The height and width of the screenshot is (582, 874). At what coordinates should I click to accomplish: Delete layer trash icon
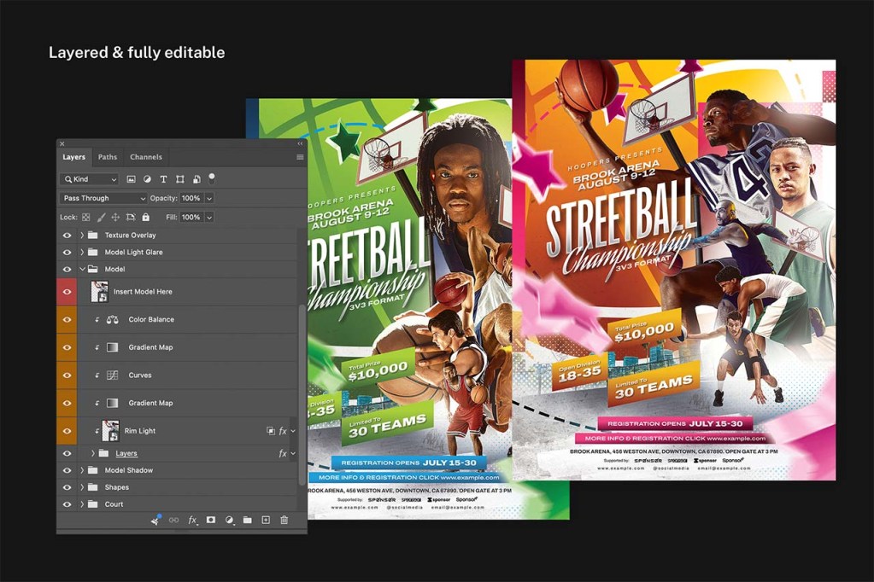[284, 521]
